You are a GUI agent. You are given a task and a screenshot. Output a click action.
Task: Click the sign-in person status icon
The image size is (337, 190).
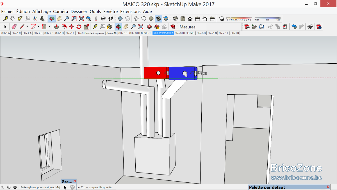pyautogui.click(x=15, y=187)
